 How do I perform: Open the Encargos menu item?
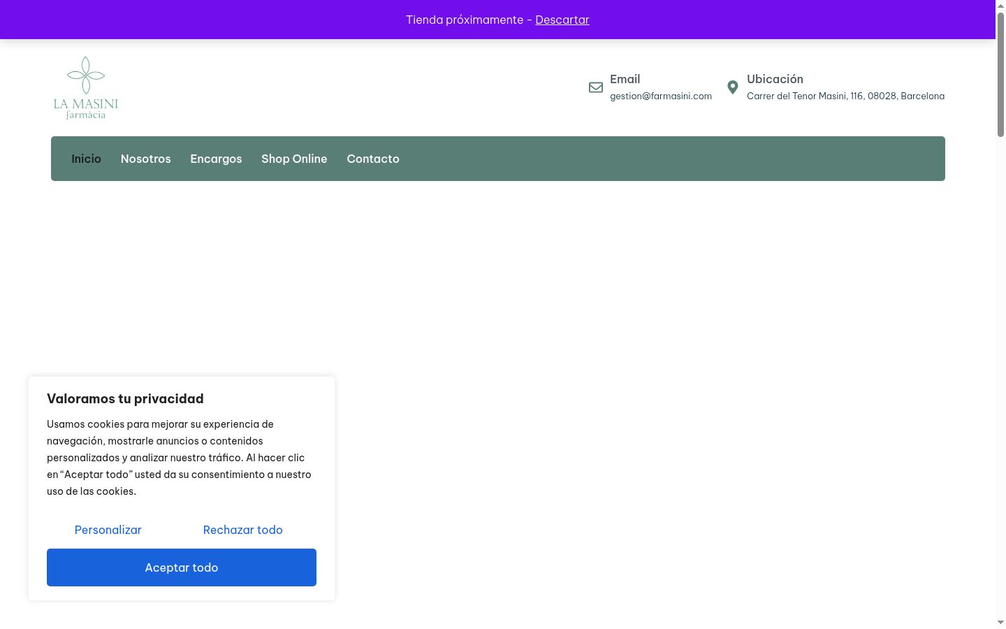216,159
